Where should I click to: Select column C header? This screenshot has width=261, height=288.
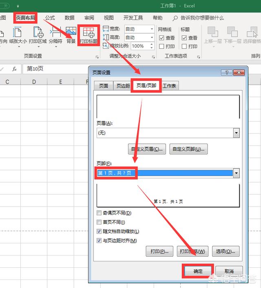click(x=7, y=82)
